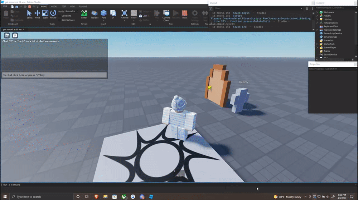Activate the Rotate tool
The image size is (358, 200).
pyautogui.click(x=53, y=14)
